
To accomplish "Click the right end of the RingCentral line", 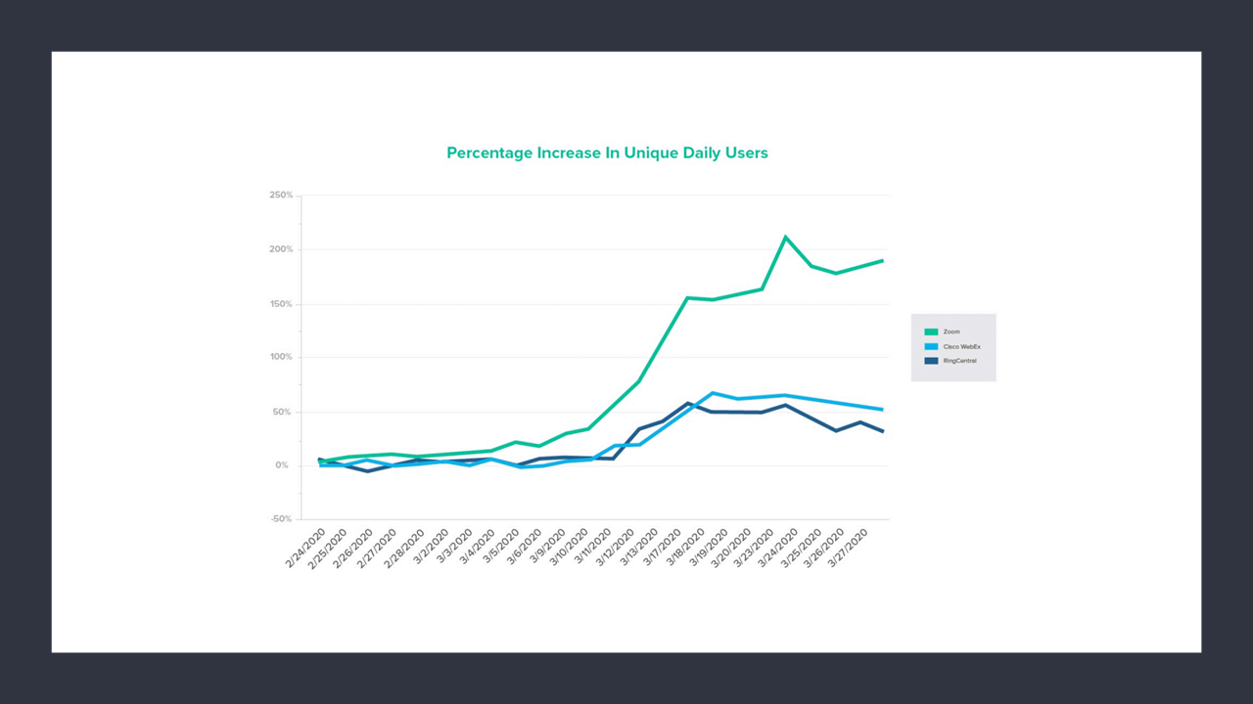I will pyautogui.click(x=883, y=431).
